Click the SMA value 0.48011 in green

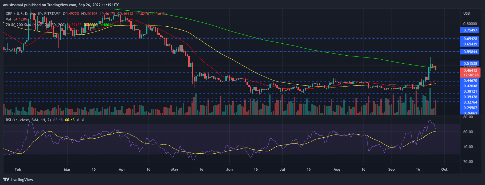106,25
